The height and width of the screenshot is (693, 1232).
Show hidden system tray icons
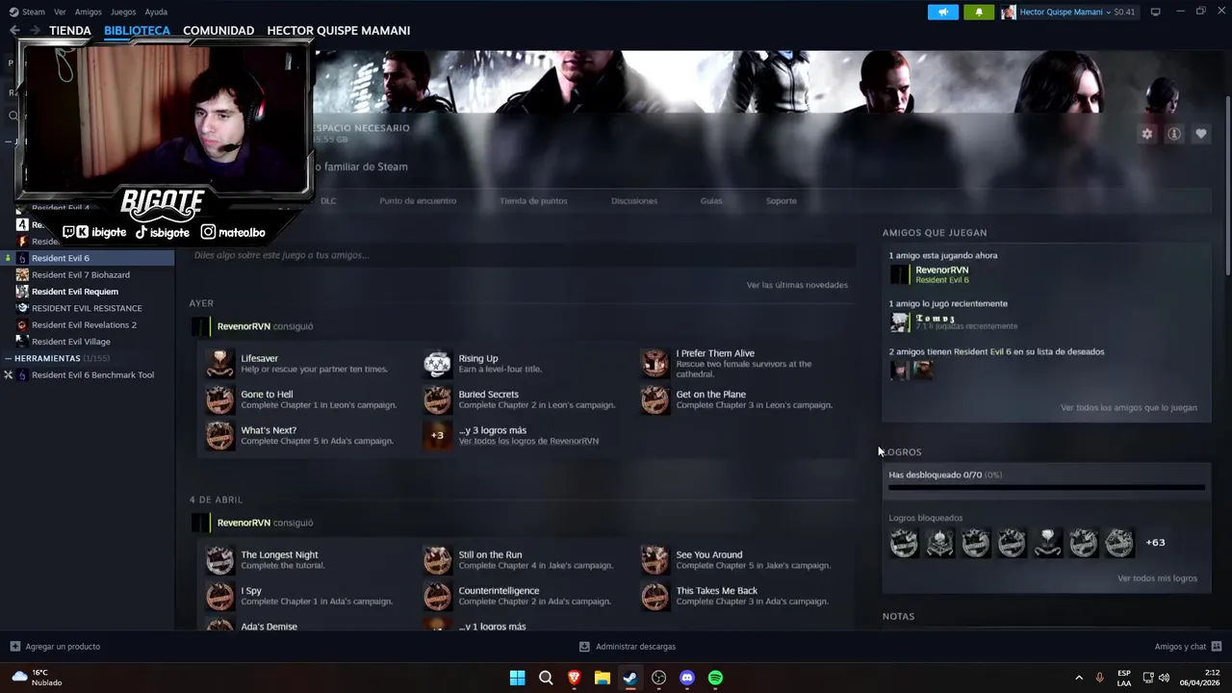pos(1078,678)
